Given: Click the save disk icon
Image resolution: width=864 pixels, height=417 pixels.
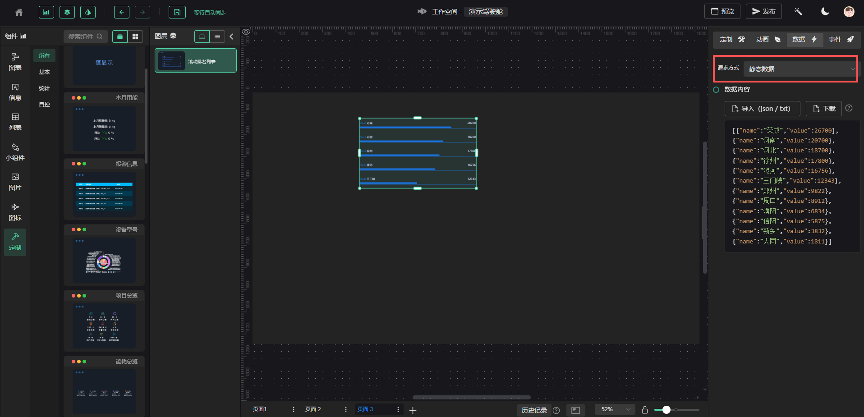Looking at the screenshot, I should click(x=177, y=12).
